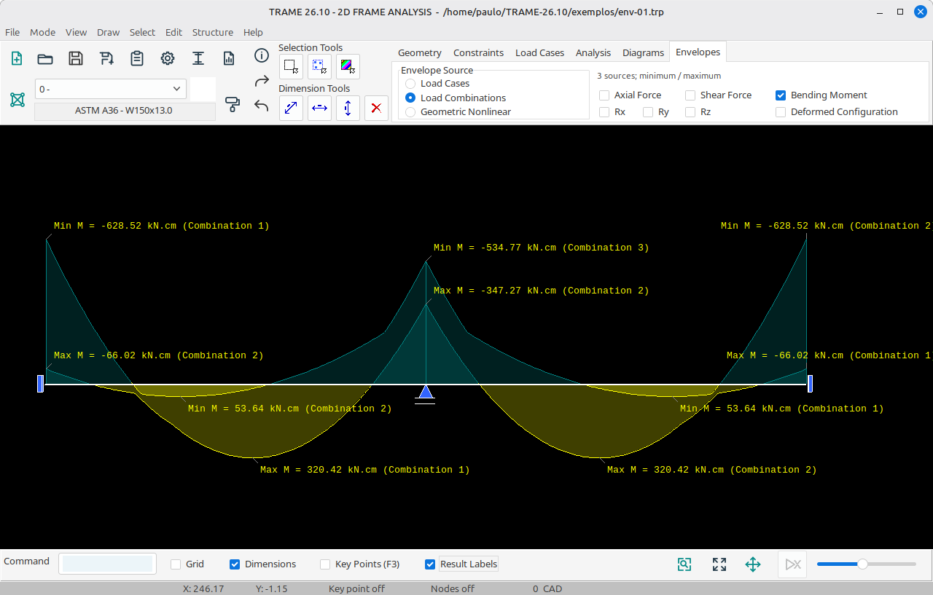Open the Structure menu
This screenshot has height=595, width=933.
click(213, 32)
